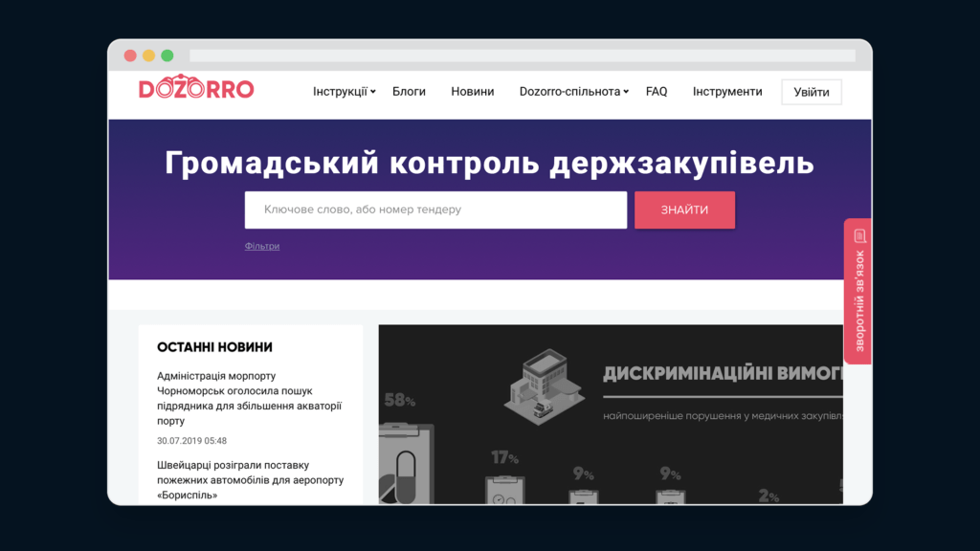Click the keyword or tender number field
Viewport: 980px width, 551px height.
(x=435, y=209)
